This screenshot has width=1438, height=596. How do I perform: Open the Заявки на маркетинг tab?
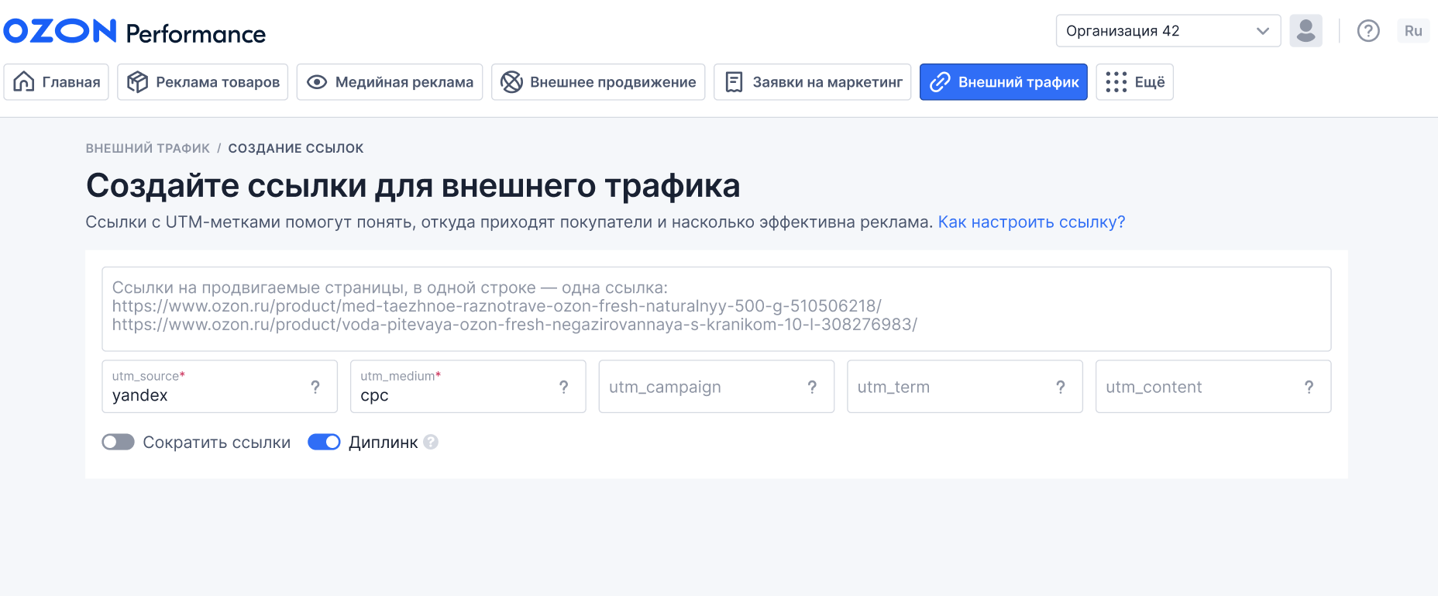(813, 82)
